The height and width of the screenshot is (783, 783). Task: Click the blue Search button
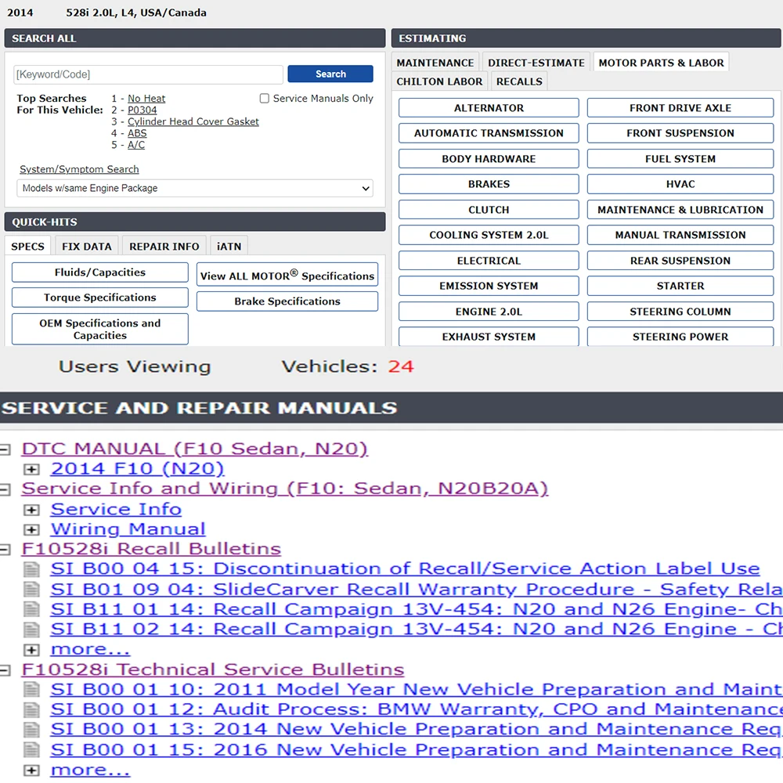pos(330,74)
